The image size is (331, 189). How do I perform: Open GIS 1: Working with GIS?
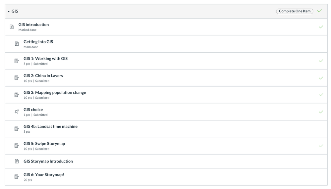pyautogui.click(x=45, y=59)
